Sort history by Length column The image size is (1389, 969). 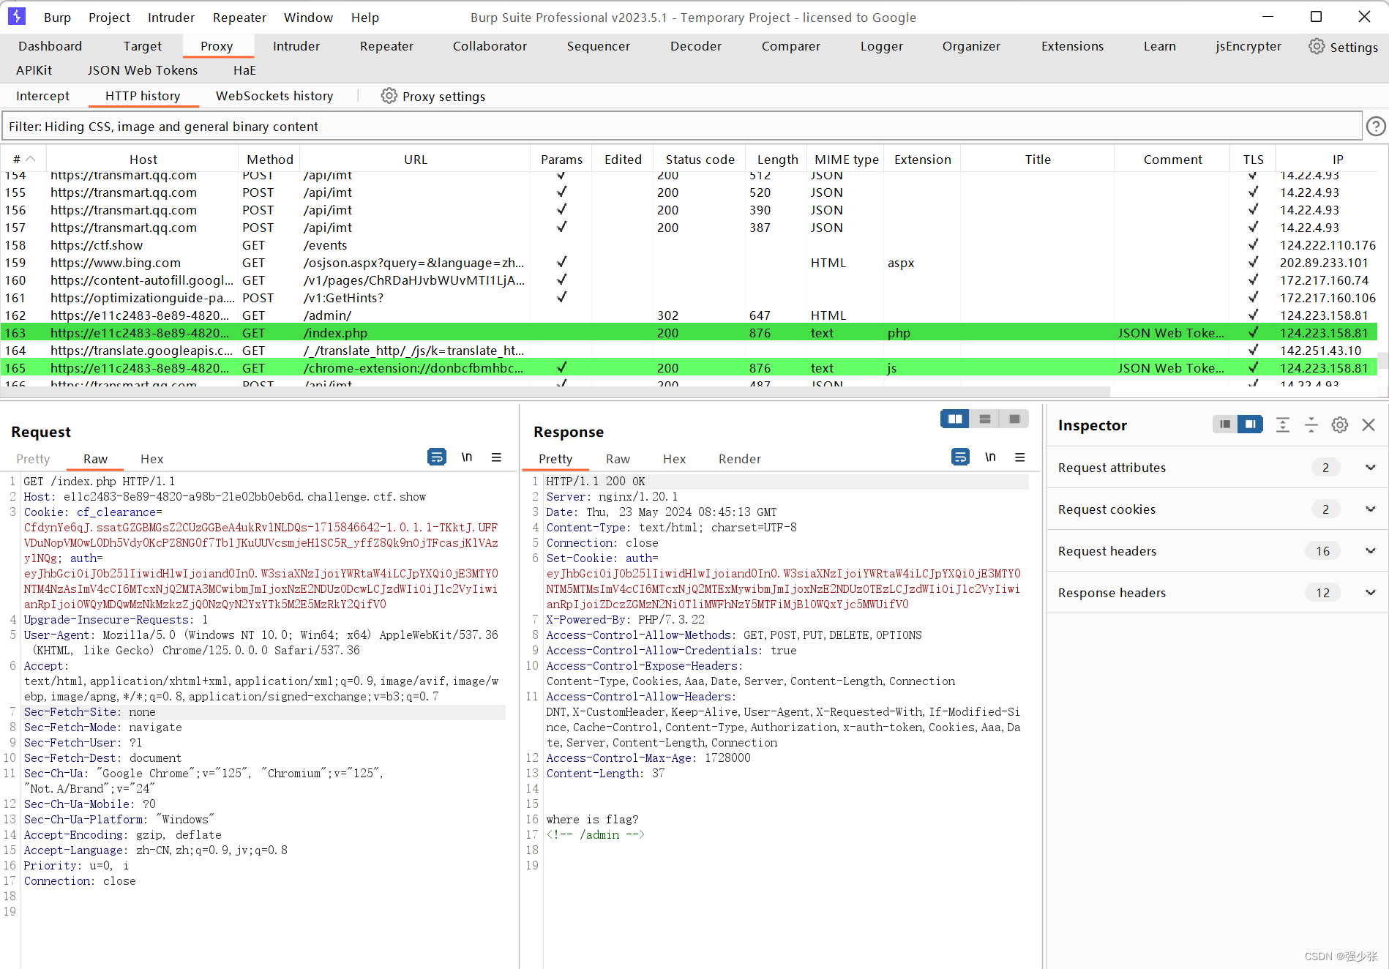point(777,160)
